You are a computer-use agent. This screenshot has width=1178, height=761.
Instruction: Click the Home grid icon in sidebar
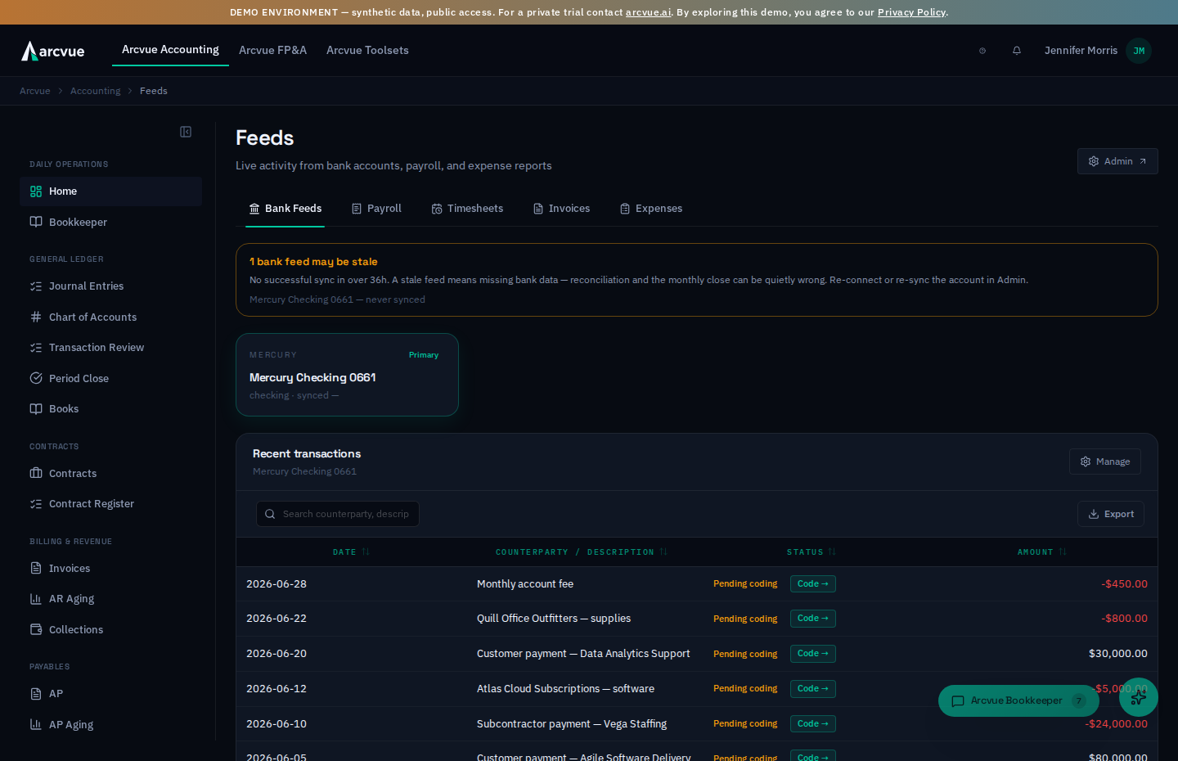coord(36,191)
